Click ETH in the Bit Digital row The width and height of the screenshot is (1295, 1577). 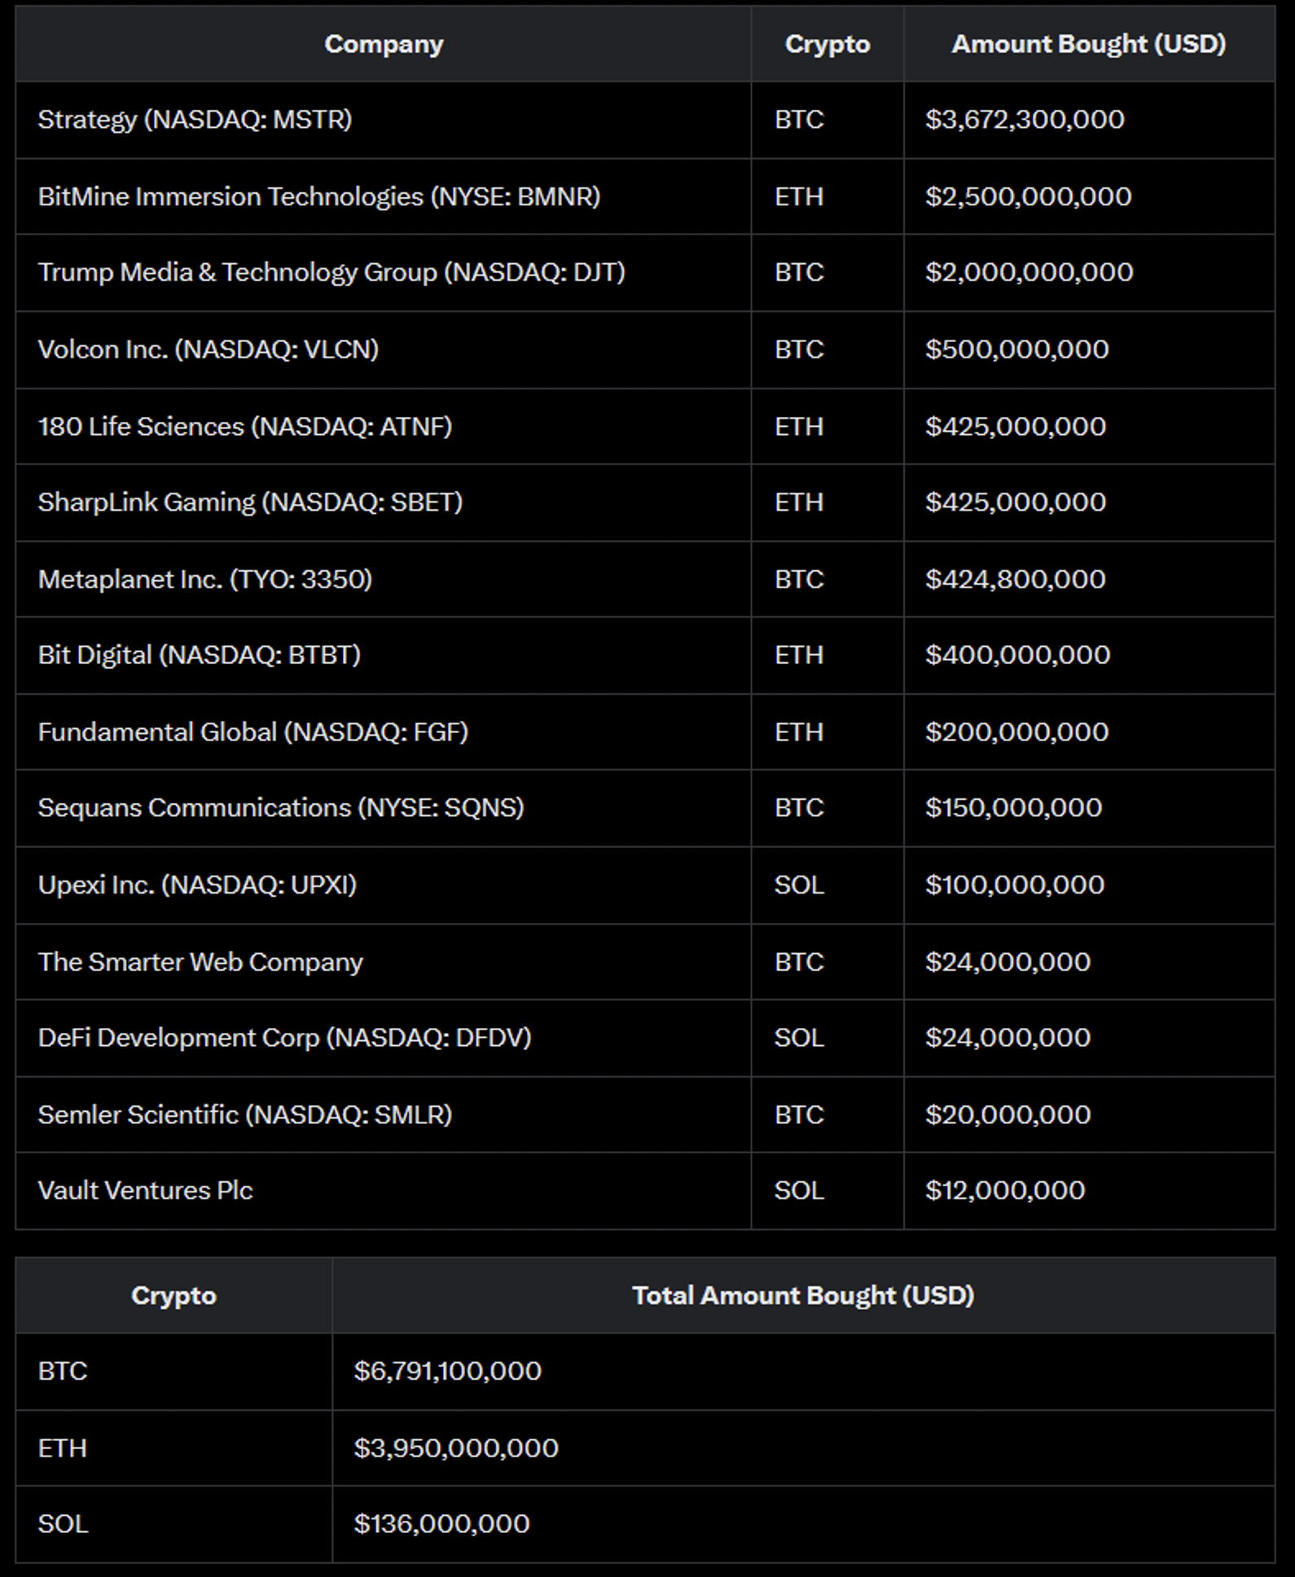799,655
